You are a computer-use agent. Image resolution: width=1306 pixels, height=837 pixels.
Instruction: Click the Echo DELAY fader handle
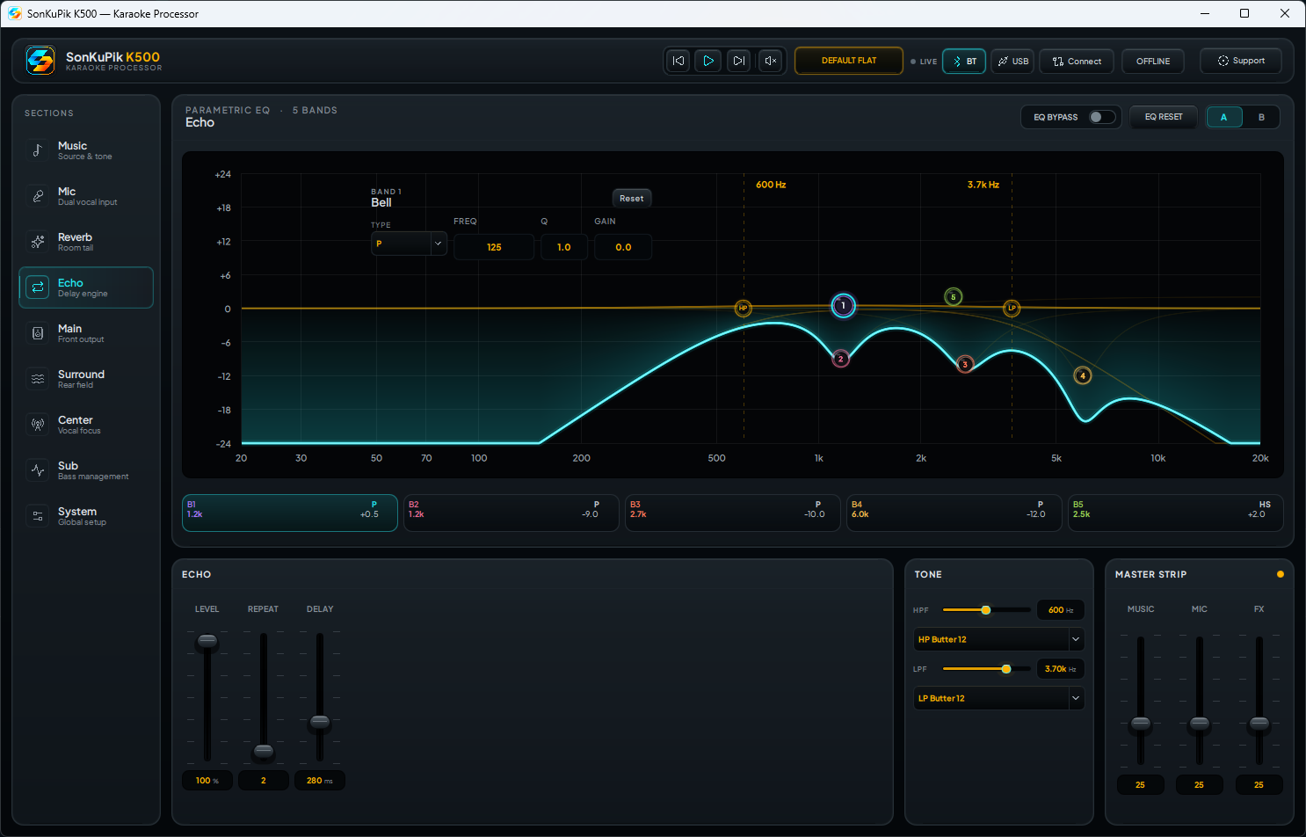[x=320, y=722]
